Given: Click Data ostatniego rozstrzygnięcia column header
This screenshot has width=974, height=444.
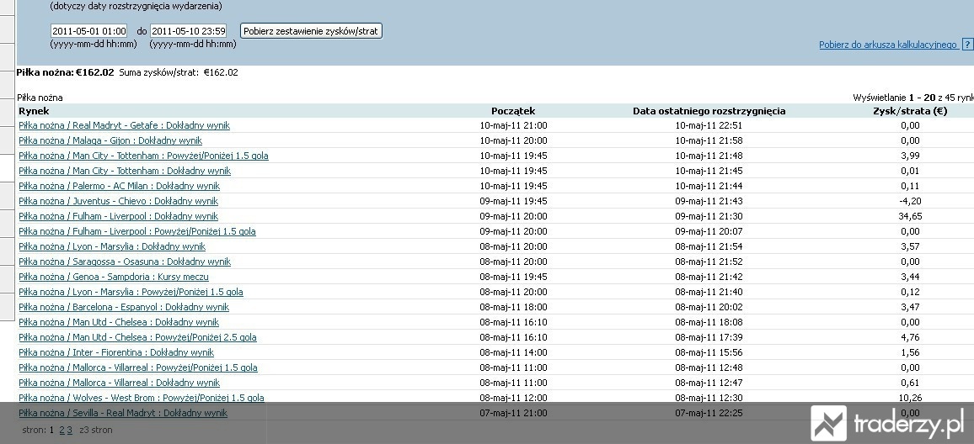Looking at the screenshot, I should click(709, 111).
